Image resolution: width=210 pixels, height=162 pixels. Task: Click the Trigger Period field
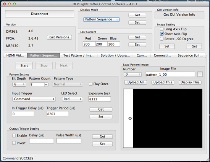click(58, 114)
